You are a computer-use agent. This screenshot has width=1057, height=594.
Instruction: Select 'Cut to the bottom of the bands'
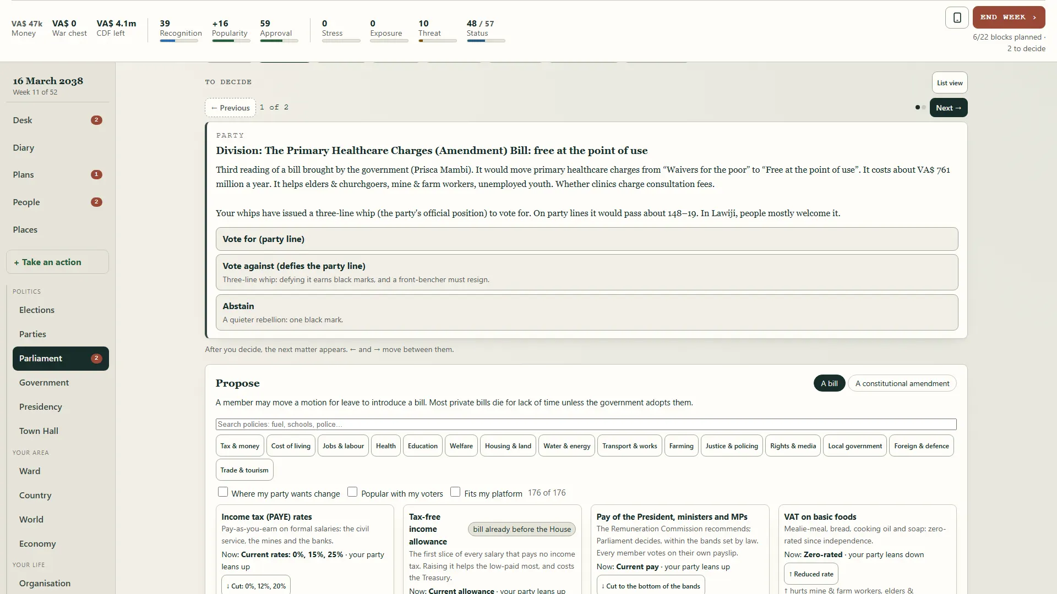pyautogui.click(x=651, y=586)
